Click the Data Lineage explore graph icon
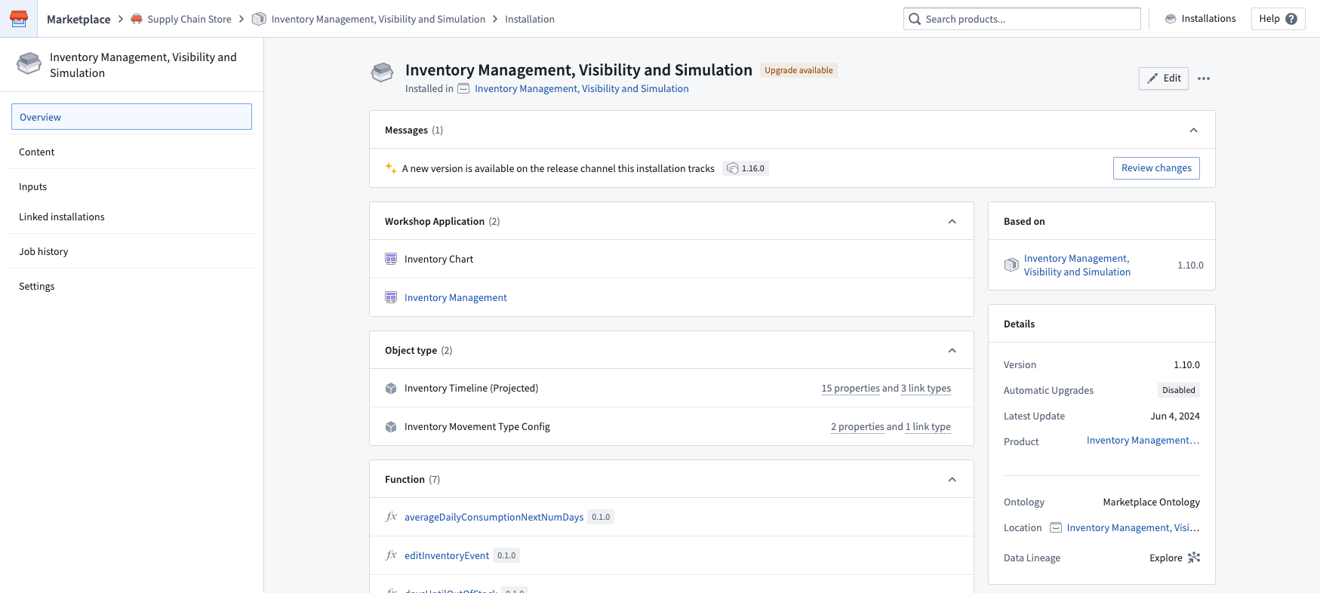Image resolution: width=1320 pixels, height=593 pixels. pos(1194,558)
